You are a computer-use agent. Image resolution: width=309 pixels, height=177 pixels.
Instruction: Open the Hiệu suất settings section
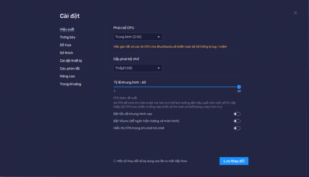click(67, 29)
